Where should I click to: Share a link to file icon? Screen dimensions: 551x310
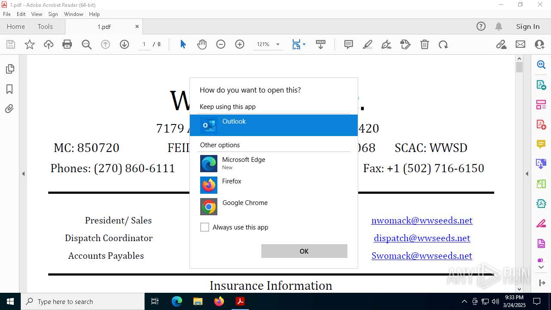(501, 44)
